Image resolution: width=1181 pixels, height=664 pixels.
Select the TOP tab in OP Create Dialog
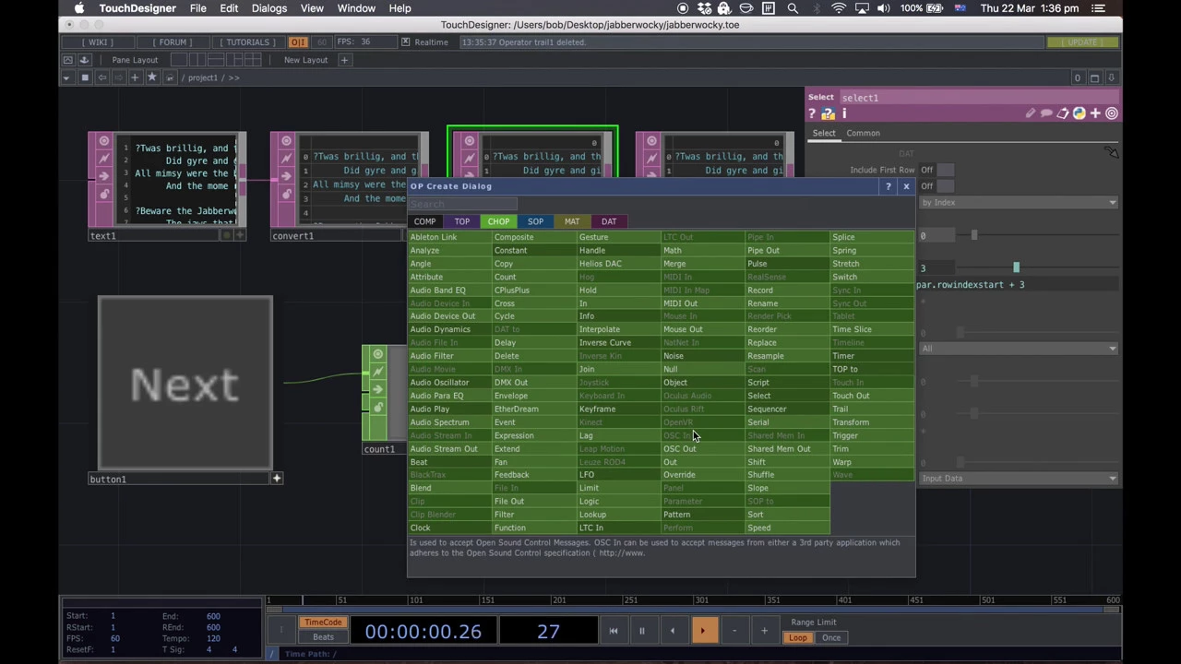tap(461, 221)
